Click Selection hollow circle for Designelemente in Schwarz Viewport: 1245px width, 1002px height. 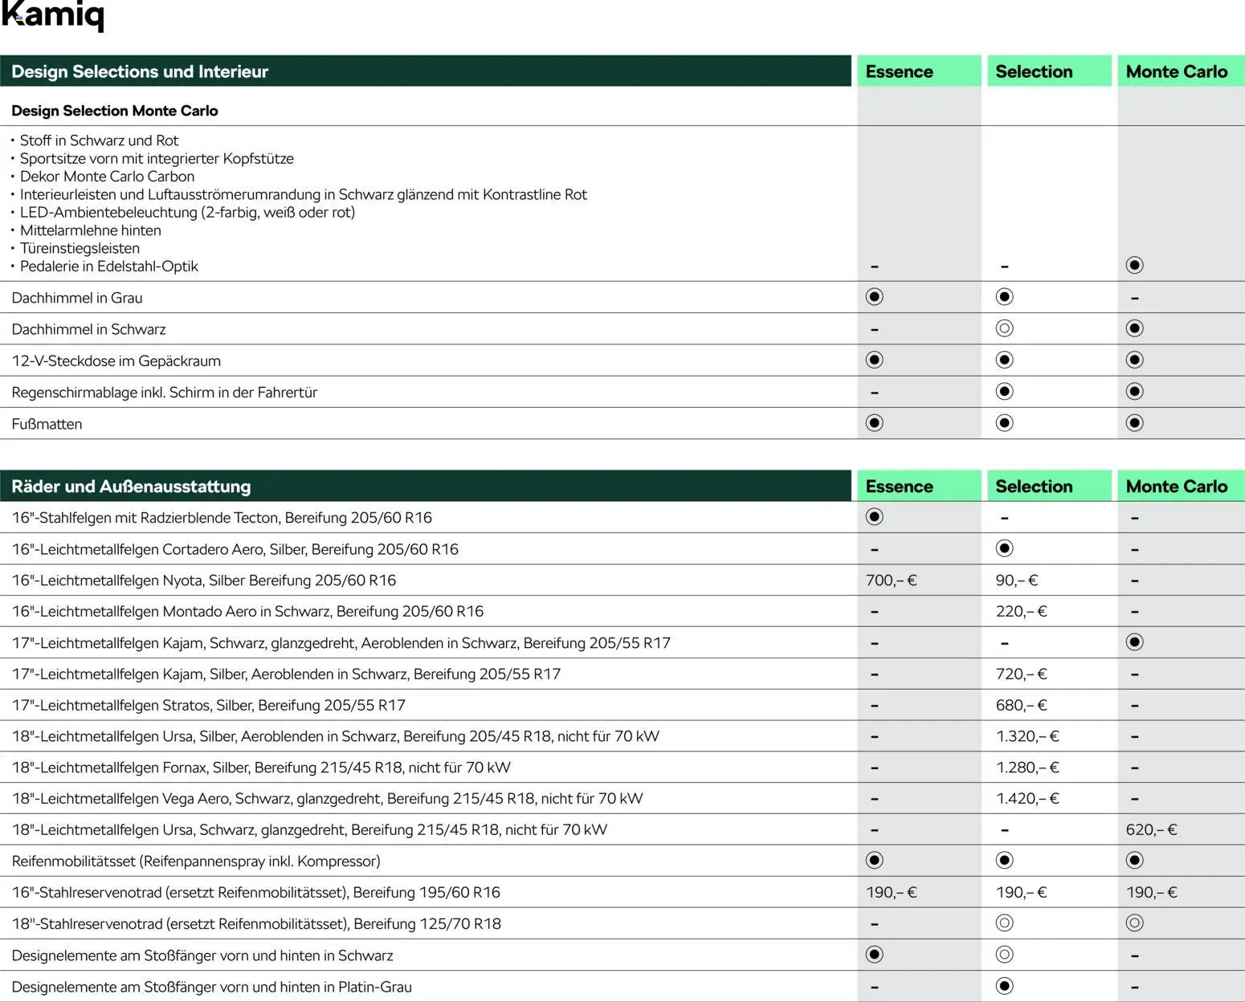[x=1004, y=955]
